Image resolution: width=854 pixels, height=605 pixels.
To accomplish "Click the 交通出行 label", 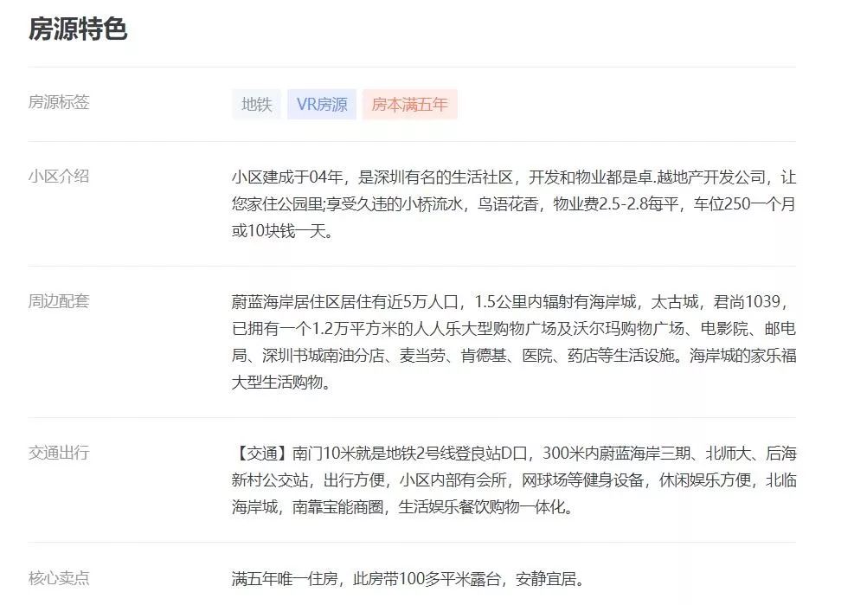I will point(59,453).
